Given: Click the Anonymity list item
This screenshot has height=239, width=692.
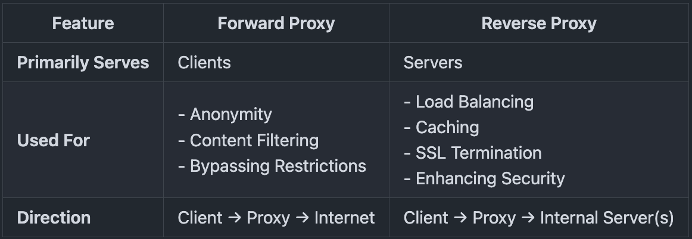Looking at the screenshot, I should 230,114.
